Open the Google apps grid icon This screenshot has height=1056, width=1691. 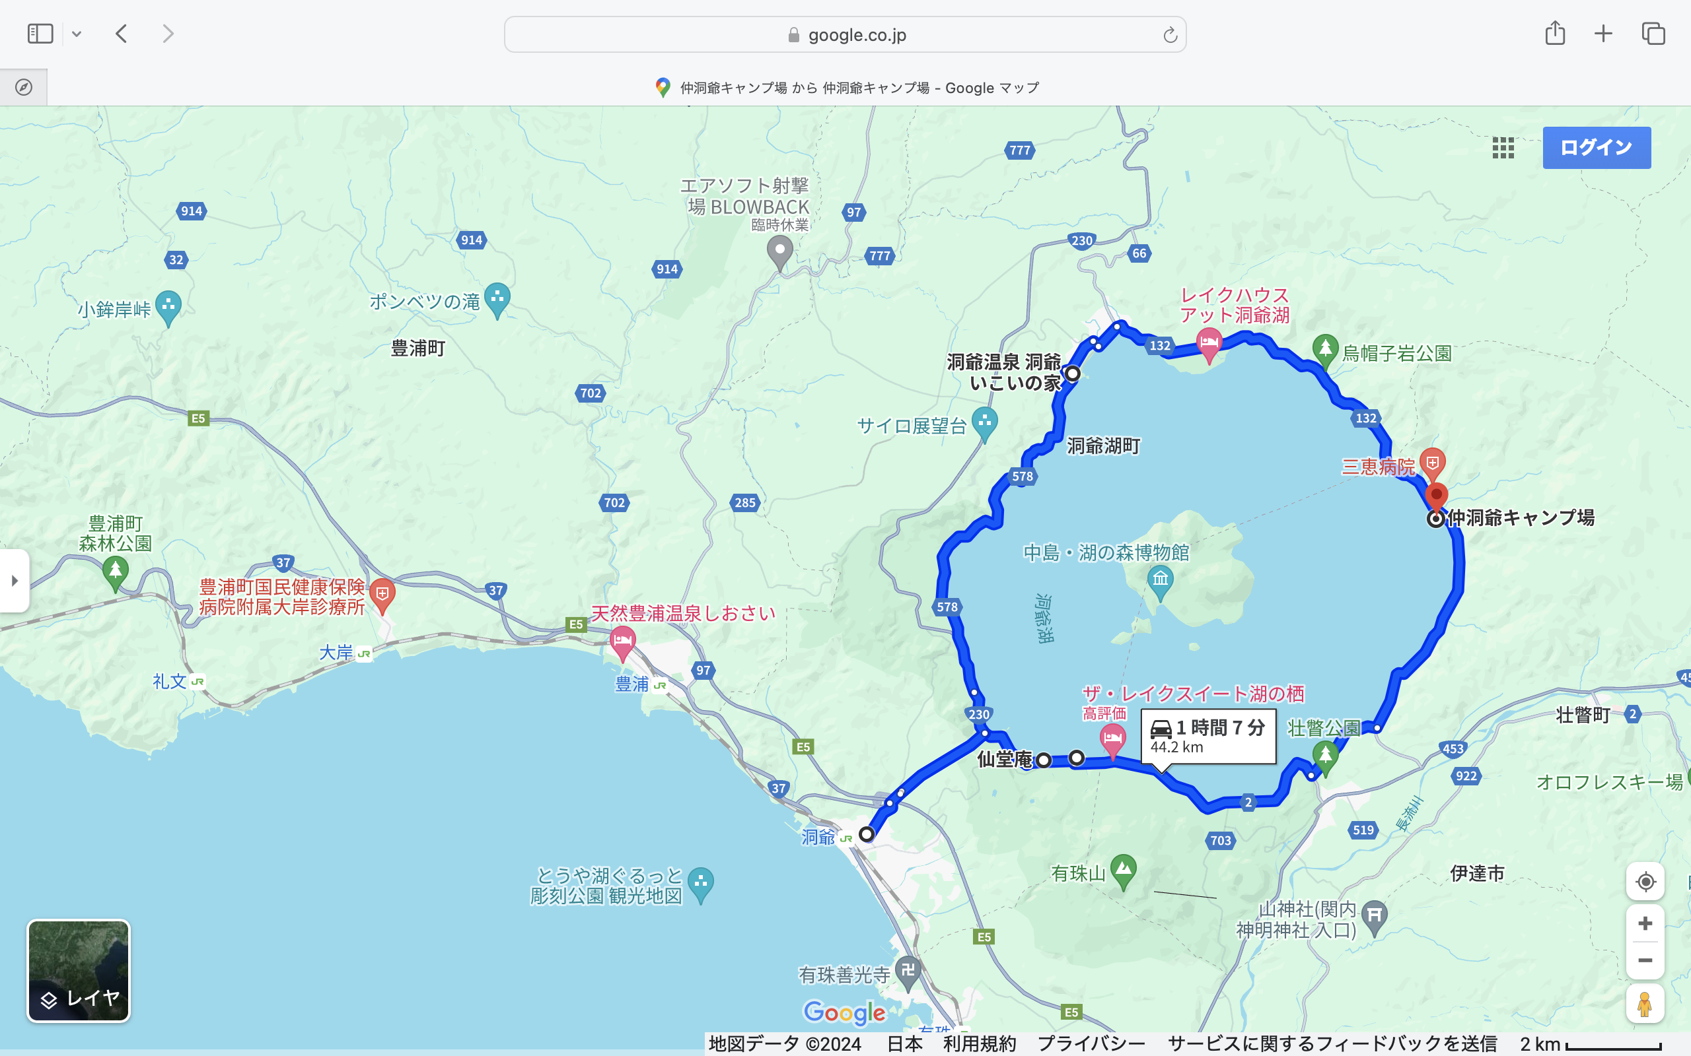click(x=1503, y=147)
